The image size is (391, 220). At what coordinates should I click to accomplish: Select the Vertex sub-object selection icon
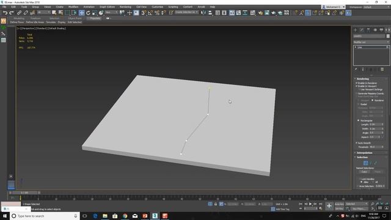tap(365, 163)
